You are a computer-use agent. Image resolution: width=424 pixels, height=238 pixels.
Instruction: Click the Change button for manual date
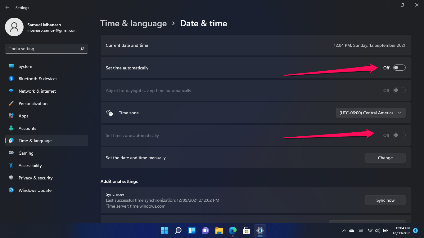(385, 158)
